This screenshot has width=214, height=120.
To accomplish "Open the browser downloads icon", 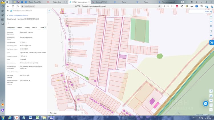I will pos(211,6).
